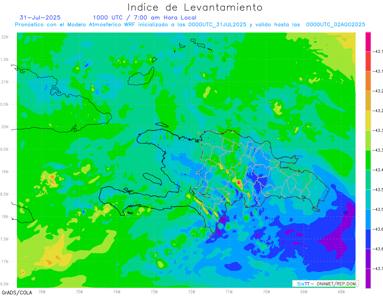Click the title 'Indice de Levantamiento'
383x296 pixels.
195,7
